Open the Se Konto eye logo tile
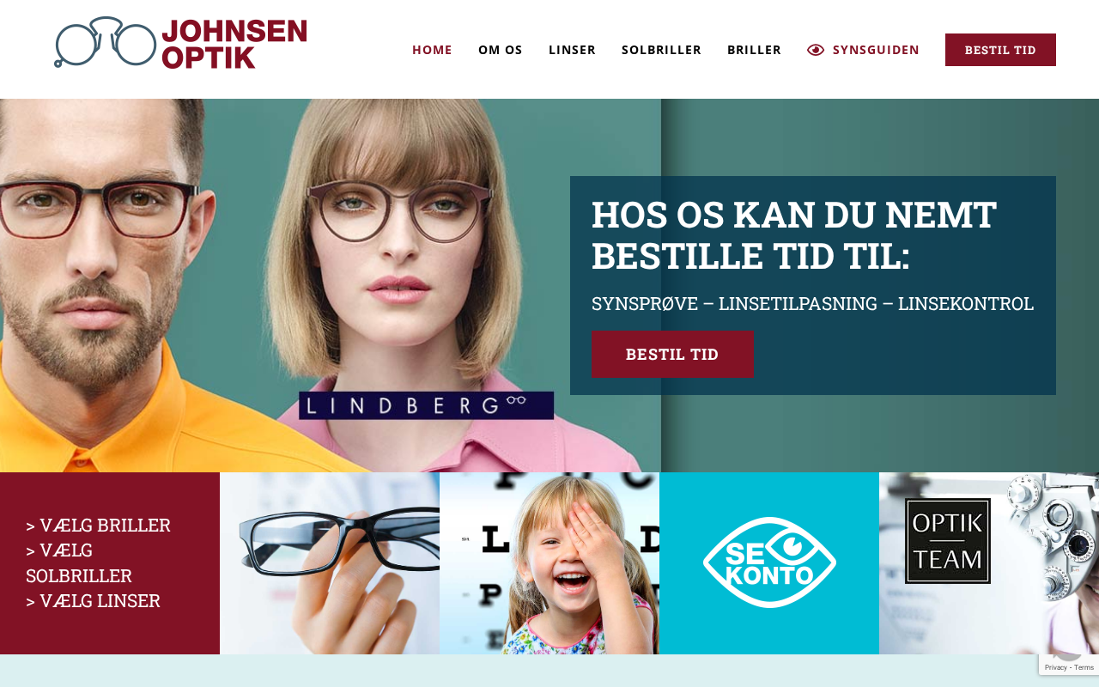The width and height of the screenshot is (1099, 687). [769, 563]
